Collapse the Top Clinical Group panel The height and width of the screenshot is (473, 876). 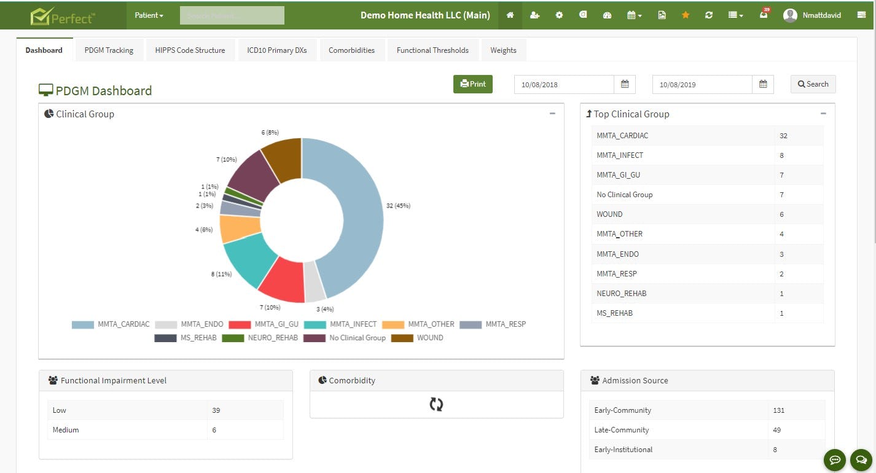823,114
